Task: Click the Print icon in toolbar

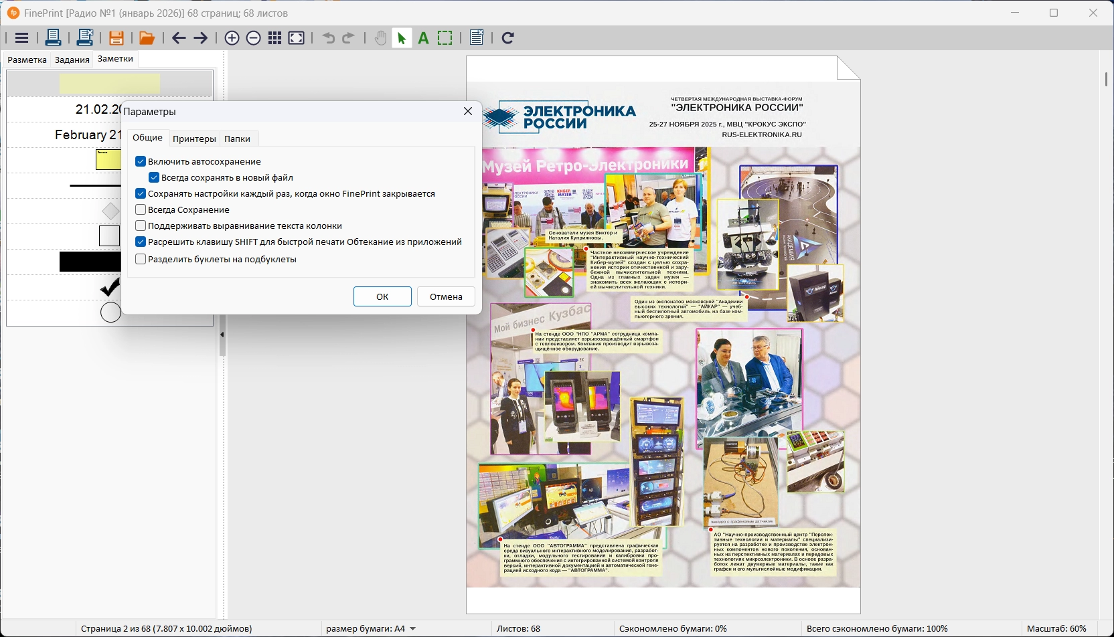Action: [53, 38]
